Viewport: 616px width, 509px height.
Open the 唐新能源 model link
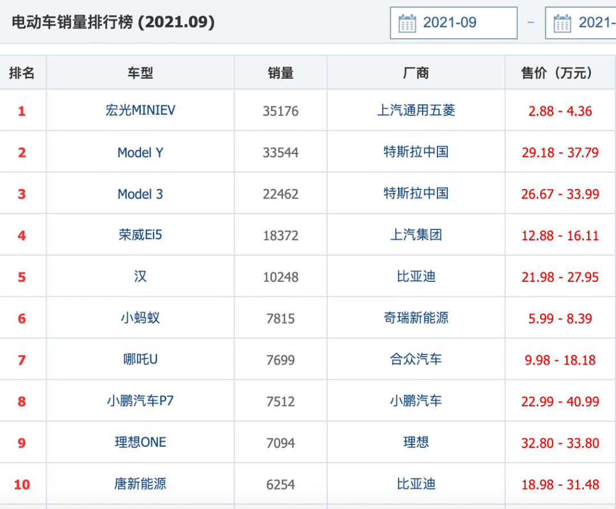pyautogui.click(x=140, y=484)
